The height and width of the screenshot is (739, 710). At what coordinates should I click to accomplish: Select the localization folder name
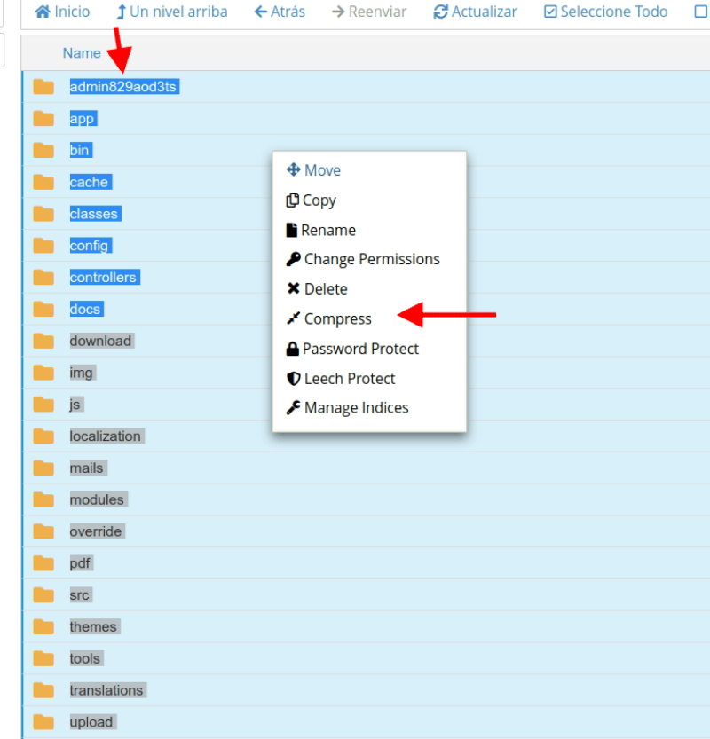pyautogui.click(x=106, y=436)
